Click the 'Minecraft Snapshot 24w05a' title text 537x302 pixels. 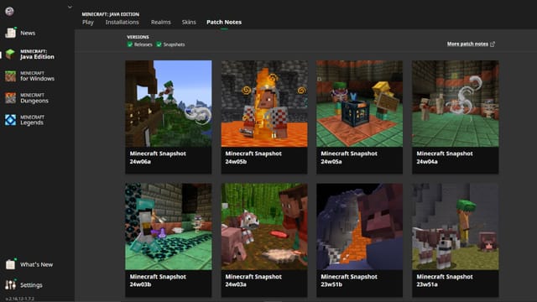click(x=349, y=158)
